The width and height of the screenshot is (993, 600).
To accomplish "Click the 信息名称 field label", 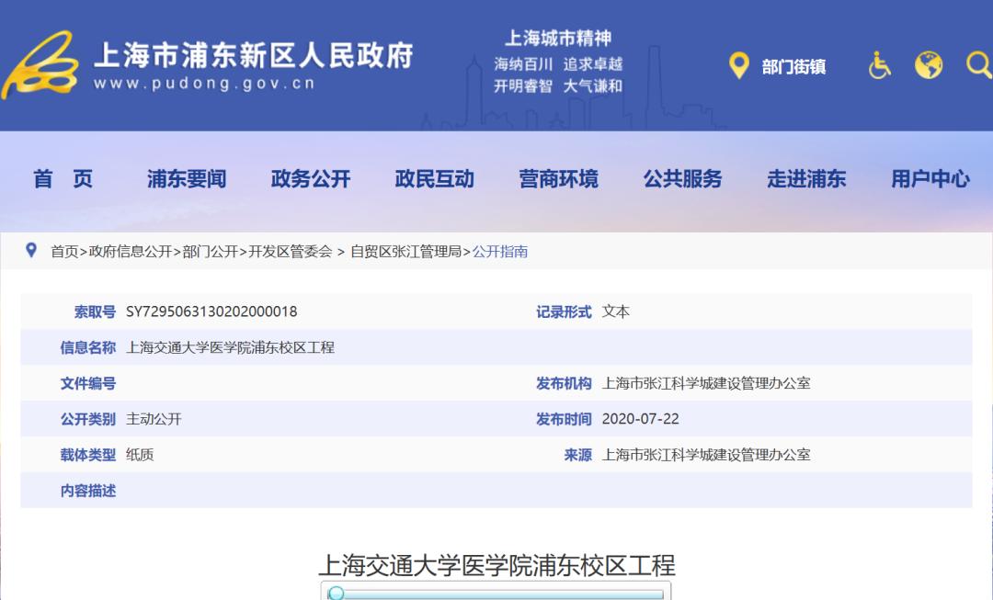I will click(x=88, y=347).
